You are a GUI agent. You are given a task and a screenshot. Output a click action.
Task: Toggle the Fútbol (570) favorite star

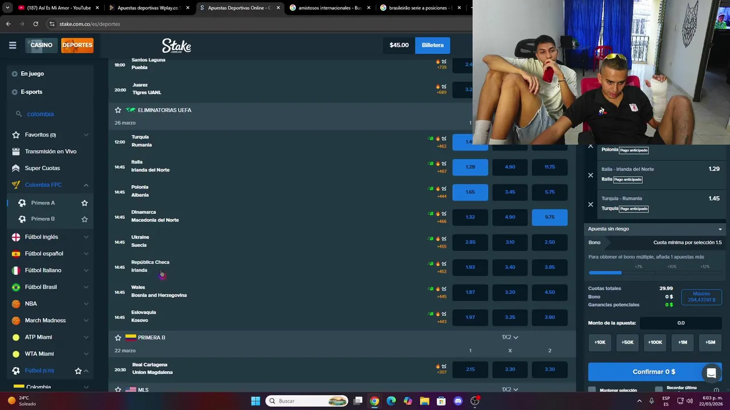(78, 371)
